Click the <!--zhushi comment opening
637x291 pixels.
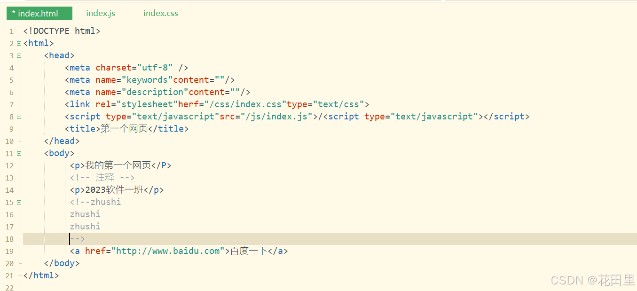coord(95,202)
